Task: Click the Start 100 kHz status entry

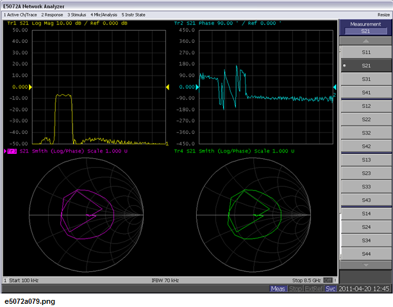Action: [24, 281]
